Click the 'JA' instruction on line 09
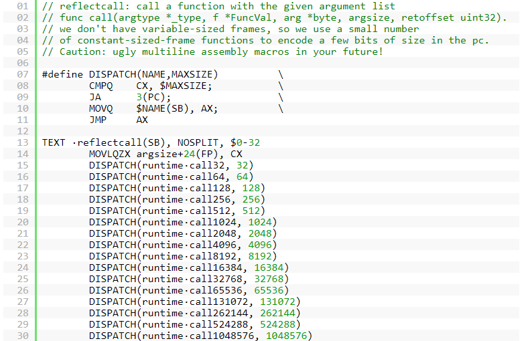 pyautogui.click(x=95, y=97)
